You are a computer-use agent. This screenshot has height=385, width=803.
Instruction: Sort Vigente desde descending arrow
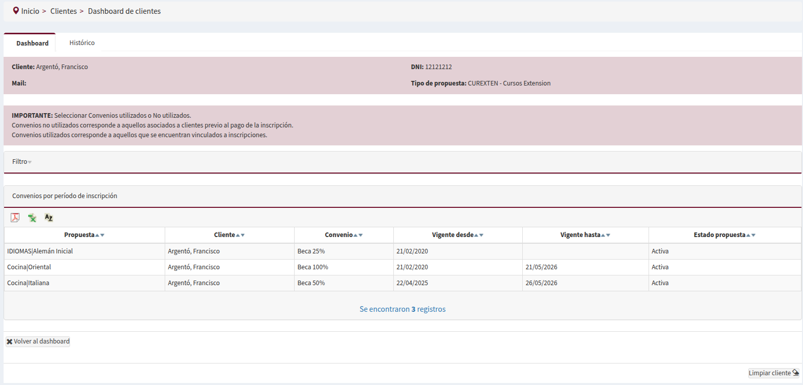[x=481, y=236]
